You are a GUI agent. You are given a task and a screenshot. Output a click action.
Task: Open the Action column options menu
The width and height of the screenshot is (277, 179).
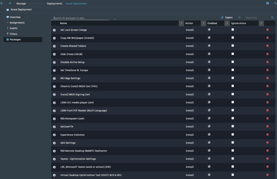pyautogui.click(x=203, y=23)
